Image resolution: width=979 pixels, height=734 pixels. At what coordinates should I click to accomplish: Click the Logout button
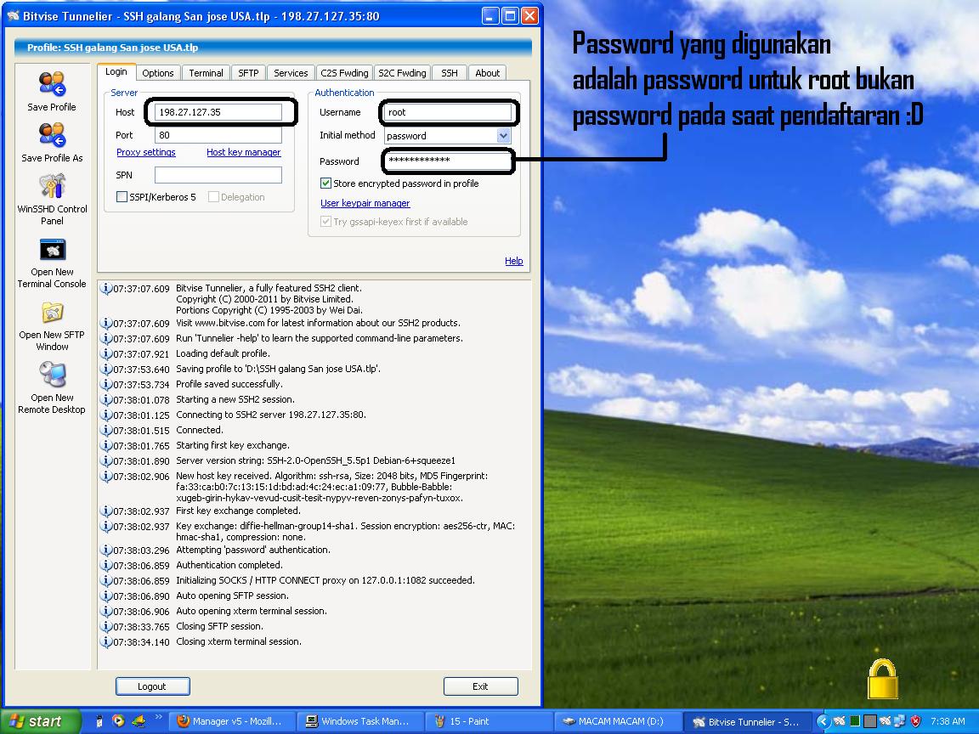pyautogui.click(x=152, y=686)
